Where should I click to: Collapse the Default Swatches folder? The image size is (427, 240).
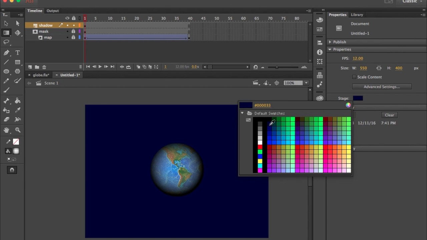coord(243,113)
